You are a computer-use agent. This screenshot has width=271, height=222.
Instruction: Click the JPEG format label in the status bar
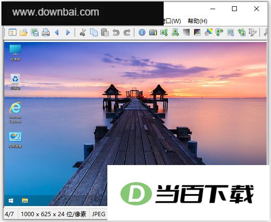(99, 214)
